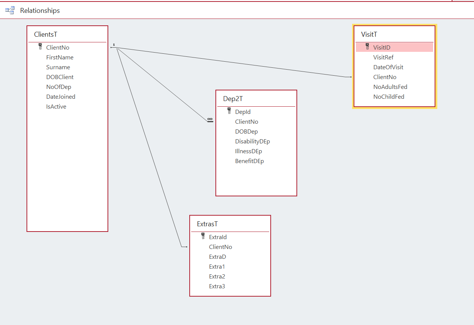Viewport: 474px width, 325px height.
Task: Click the primary key icon beside ClientNo in ClientsT
Action: tap(40, 47)
